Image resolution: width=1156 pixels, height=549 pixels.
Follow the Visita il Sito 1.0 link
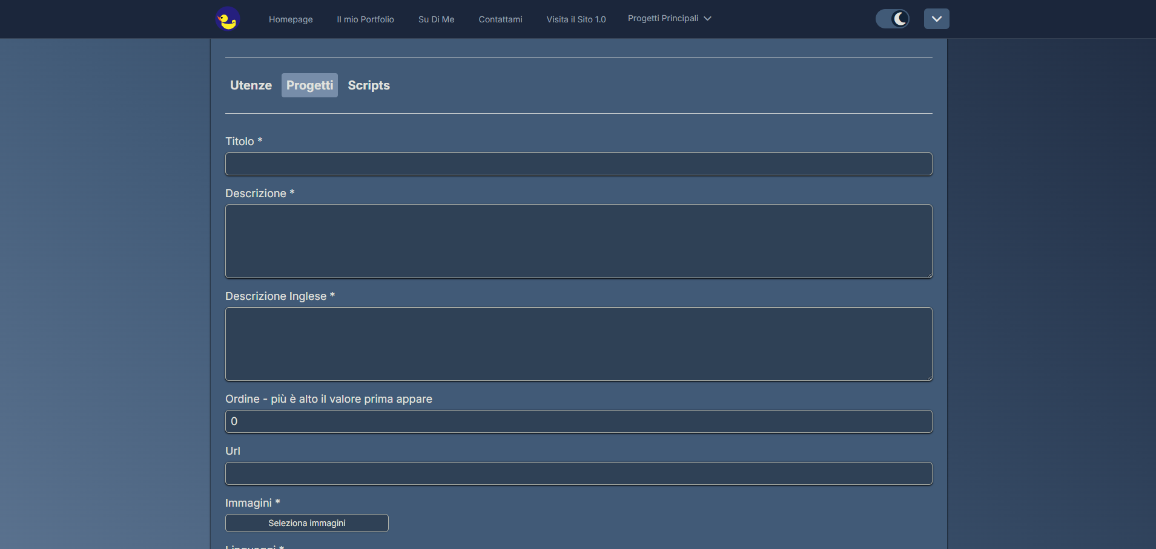pos(576,19)
